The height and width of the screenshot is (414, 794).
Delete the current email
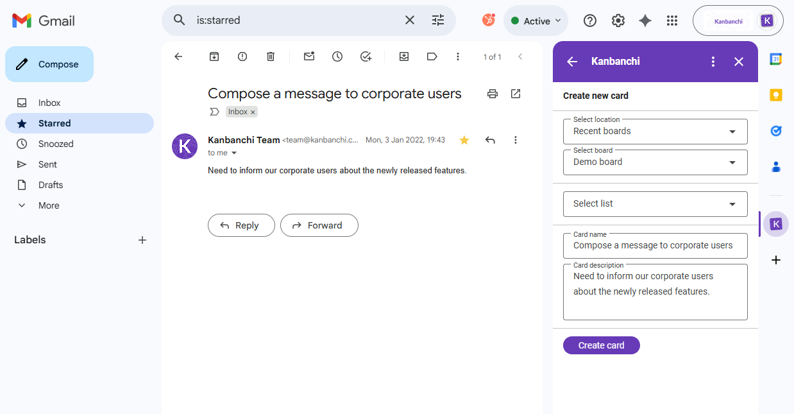coord(270,56)
